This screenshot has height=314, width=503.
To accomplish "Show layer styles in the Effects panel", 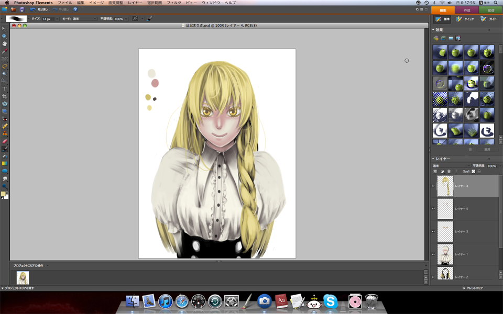I will [x=443, y=38].
